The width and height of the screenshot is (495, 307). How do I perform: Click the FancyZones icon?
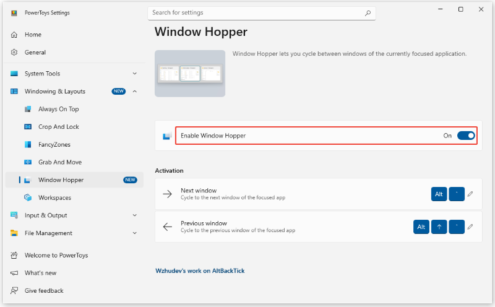tap(28, 144)
